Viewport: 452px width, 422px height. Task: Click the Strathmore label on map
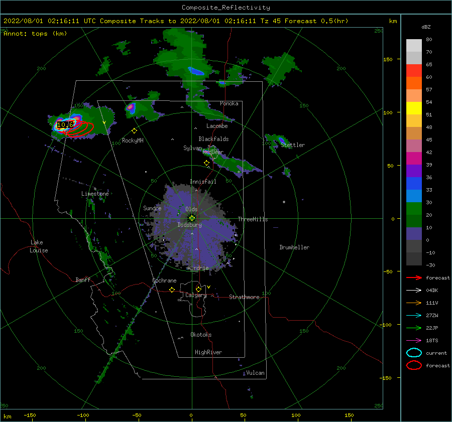click(x=244, y=297)
